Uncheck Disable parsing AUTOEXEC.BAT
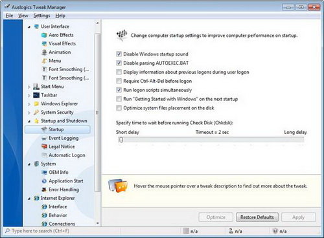Viewport: 324px width, 238px height. (119, 63)
